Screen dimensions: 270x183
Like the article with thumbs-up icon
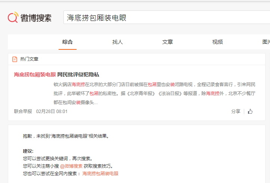click(x=250, y=112)
